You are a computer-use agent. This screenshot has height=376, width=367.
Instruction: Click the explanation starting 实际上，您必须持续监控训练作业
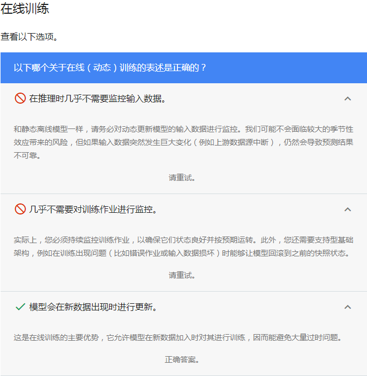[183, 246]
